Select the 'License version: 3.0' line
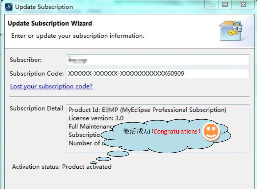The image size is (257, 189). [x=96, y=118]
